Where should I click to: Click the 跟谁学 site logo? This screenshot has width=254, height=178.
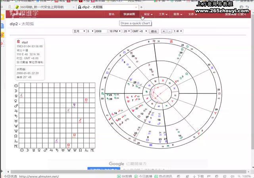(x=24, y=14)
